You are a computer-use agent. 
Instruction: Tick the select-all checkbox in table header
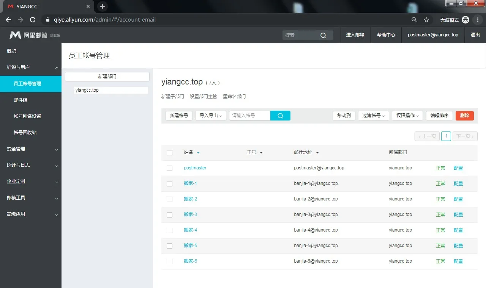[169, 153]
